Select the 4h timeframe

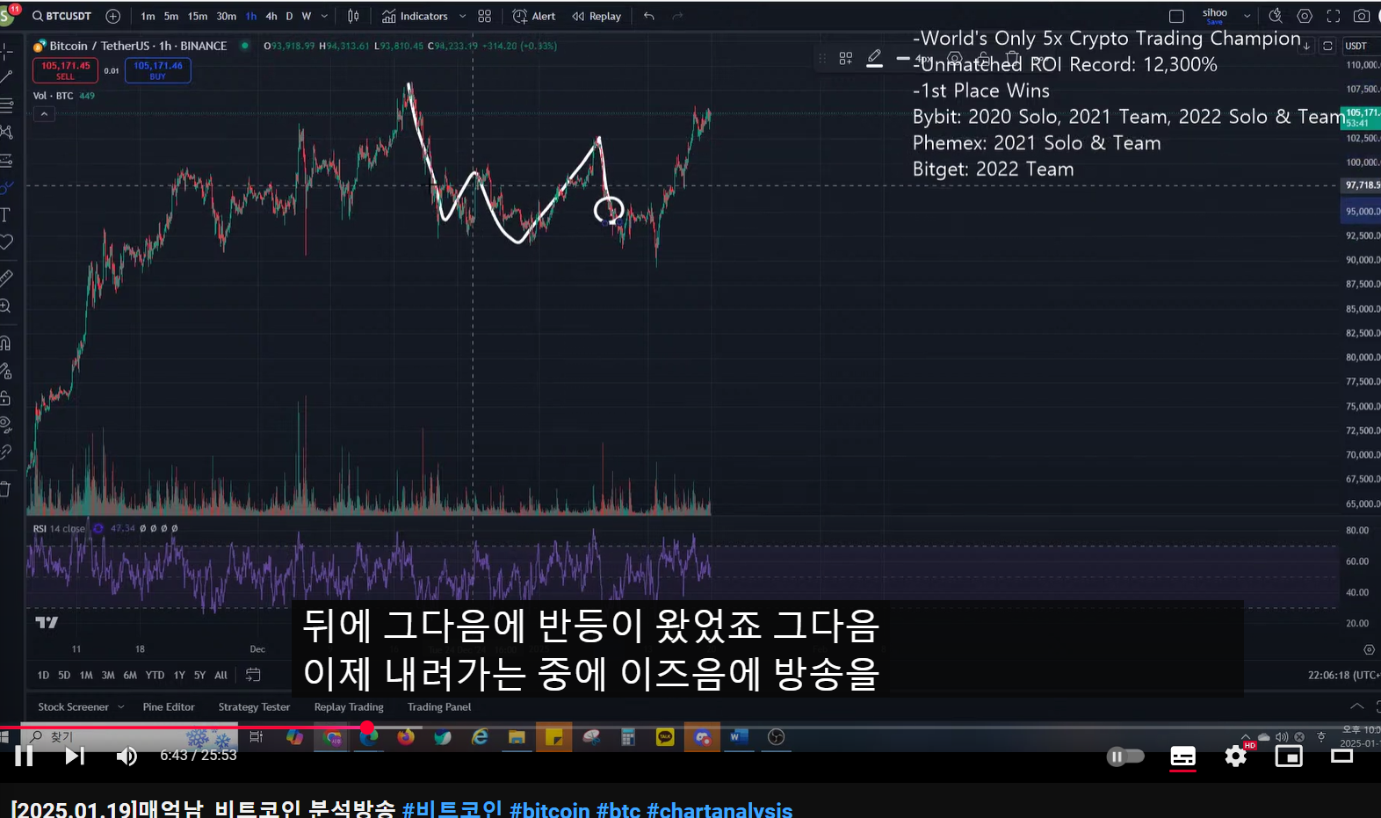[271, 16]
